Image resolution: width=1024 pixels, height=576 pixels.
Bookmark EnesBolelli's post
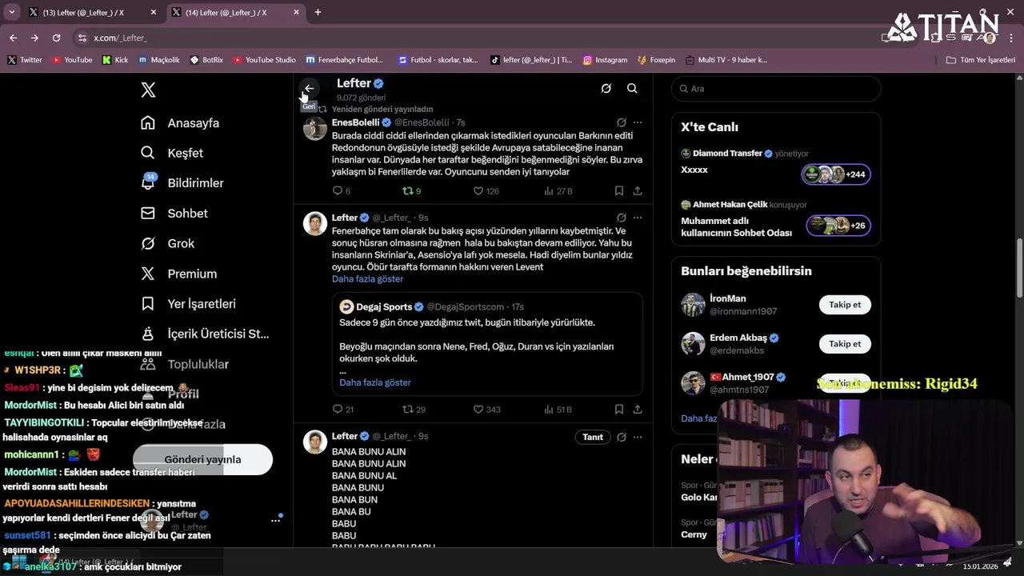point(619,191)
